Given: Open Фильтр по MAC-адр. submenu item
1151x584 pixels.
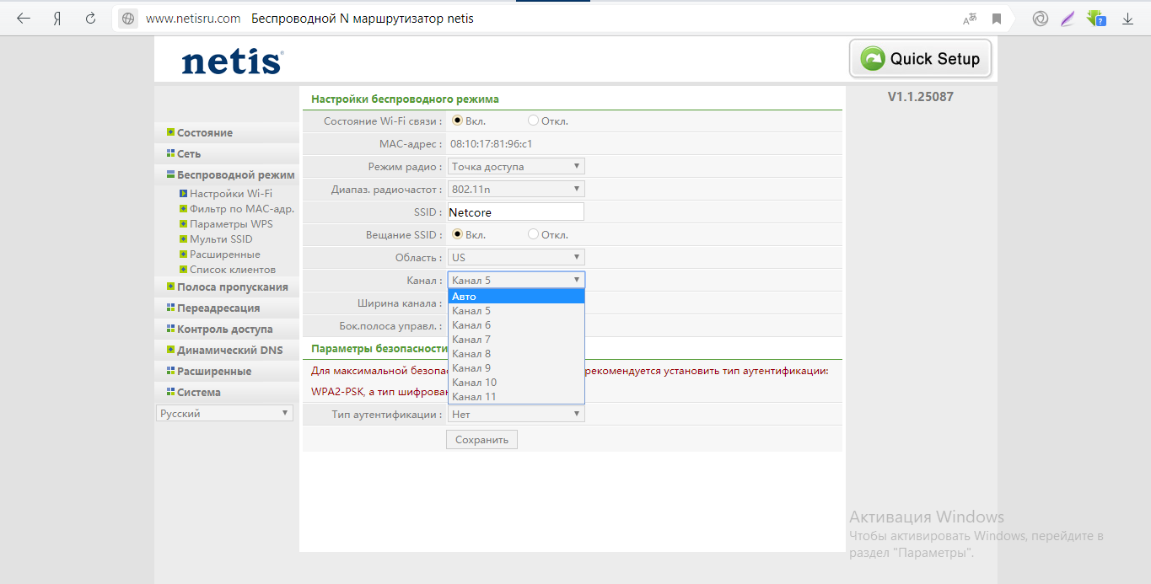Looking at the screenshot, I should coord(241,209).
